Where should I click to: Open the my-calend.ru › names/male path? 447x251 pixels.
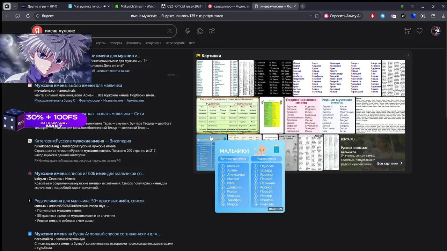point(55,91)
